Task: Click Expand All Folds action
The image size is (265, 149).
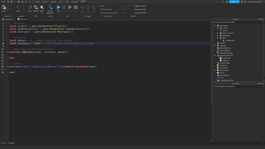Action: pos(140,10)
